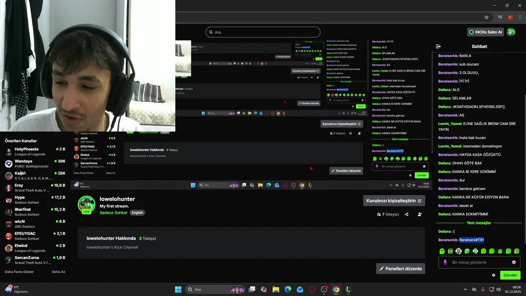
Task: Open League of Legends client from taskbar
Action: pos(348,289)
